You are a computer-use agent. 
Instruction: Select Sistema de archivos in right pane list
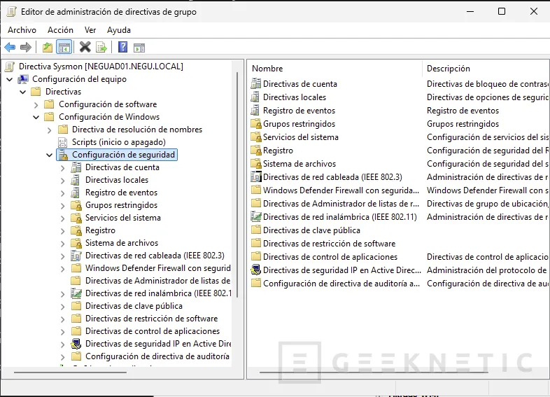(x=299, y=164)
